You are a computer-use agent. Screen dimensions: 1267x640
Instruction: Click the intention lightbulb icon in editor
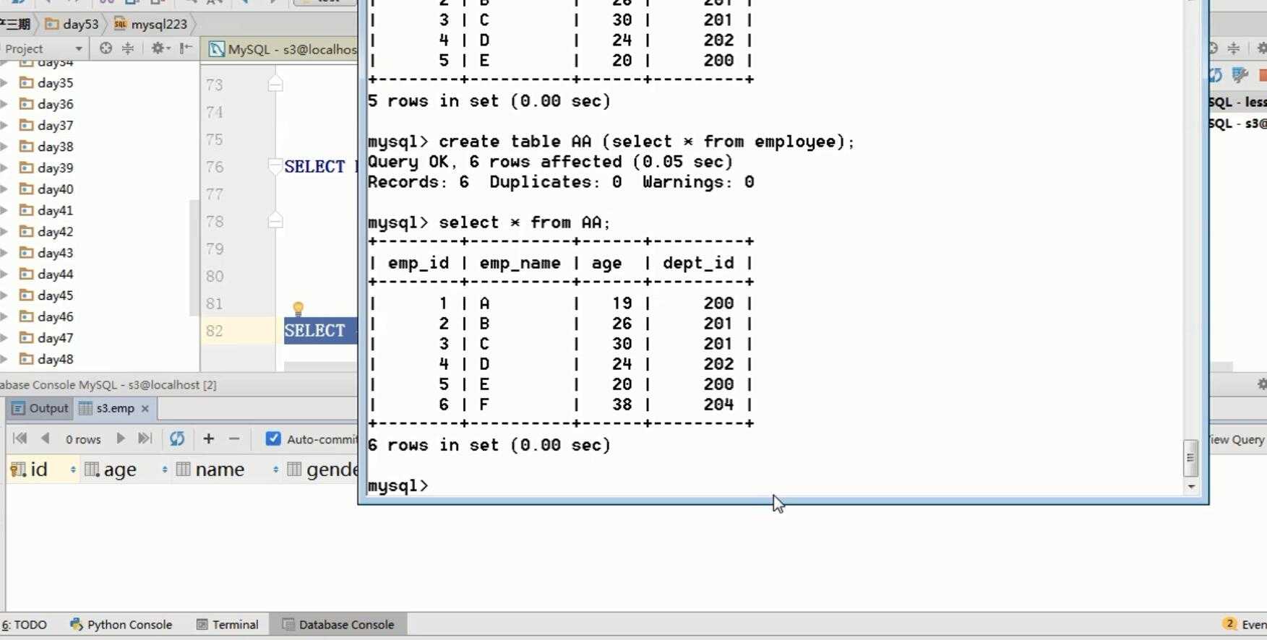(x=298, y=309)
